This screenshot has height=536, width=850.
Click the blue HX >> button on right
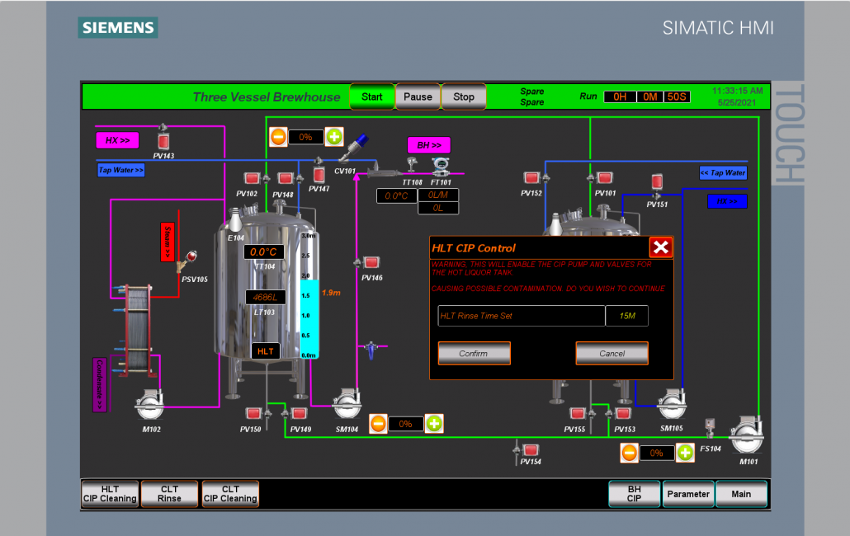[728, 201]
